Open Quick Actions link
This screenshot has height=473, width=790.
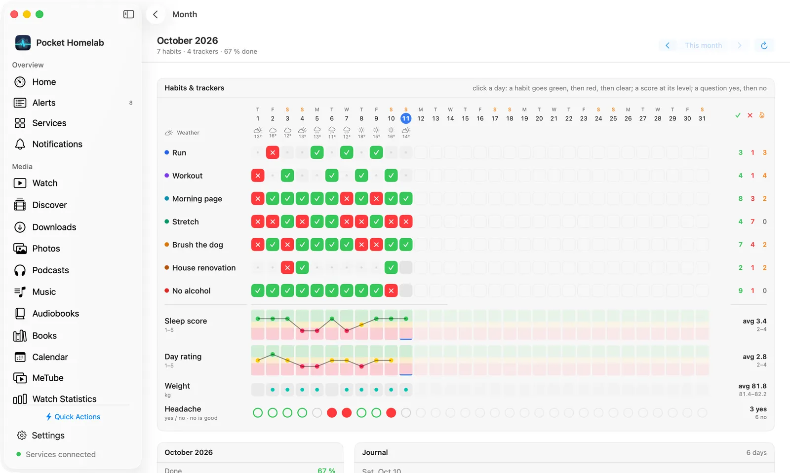(73, 417)
